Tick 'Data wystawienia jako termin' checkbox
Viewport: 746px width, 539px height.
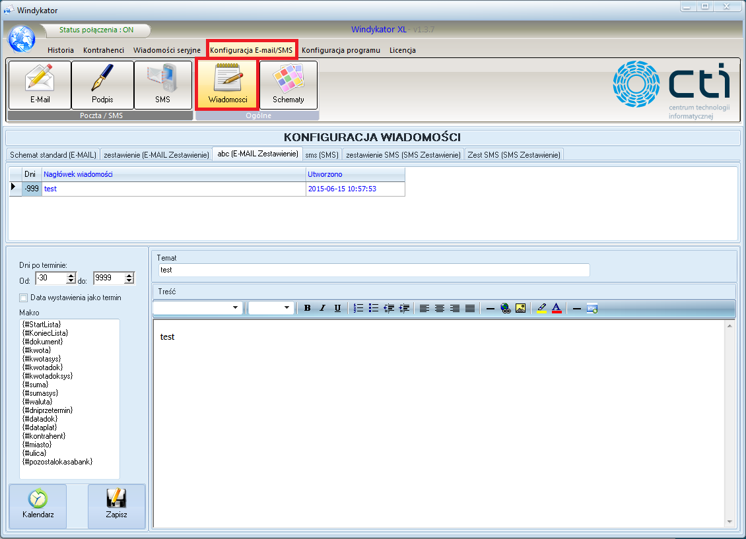(x=23, y=298)
